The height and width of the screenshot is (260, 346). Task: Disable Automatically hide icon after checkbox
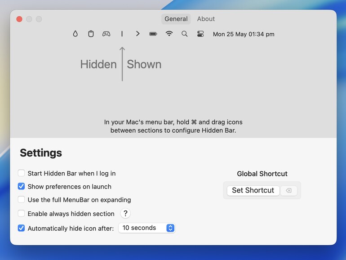click(x=21, y=228)
